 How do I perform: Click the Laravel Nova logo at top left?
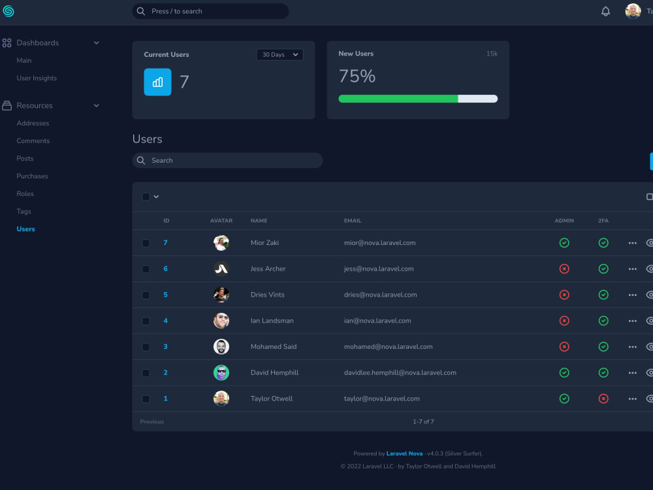point(9,11)
